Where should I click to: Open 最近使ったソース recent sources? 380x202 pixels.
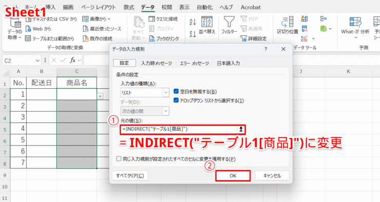tap(102, 29)
